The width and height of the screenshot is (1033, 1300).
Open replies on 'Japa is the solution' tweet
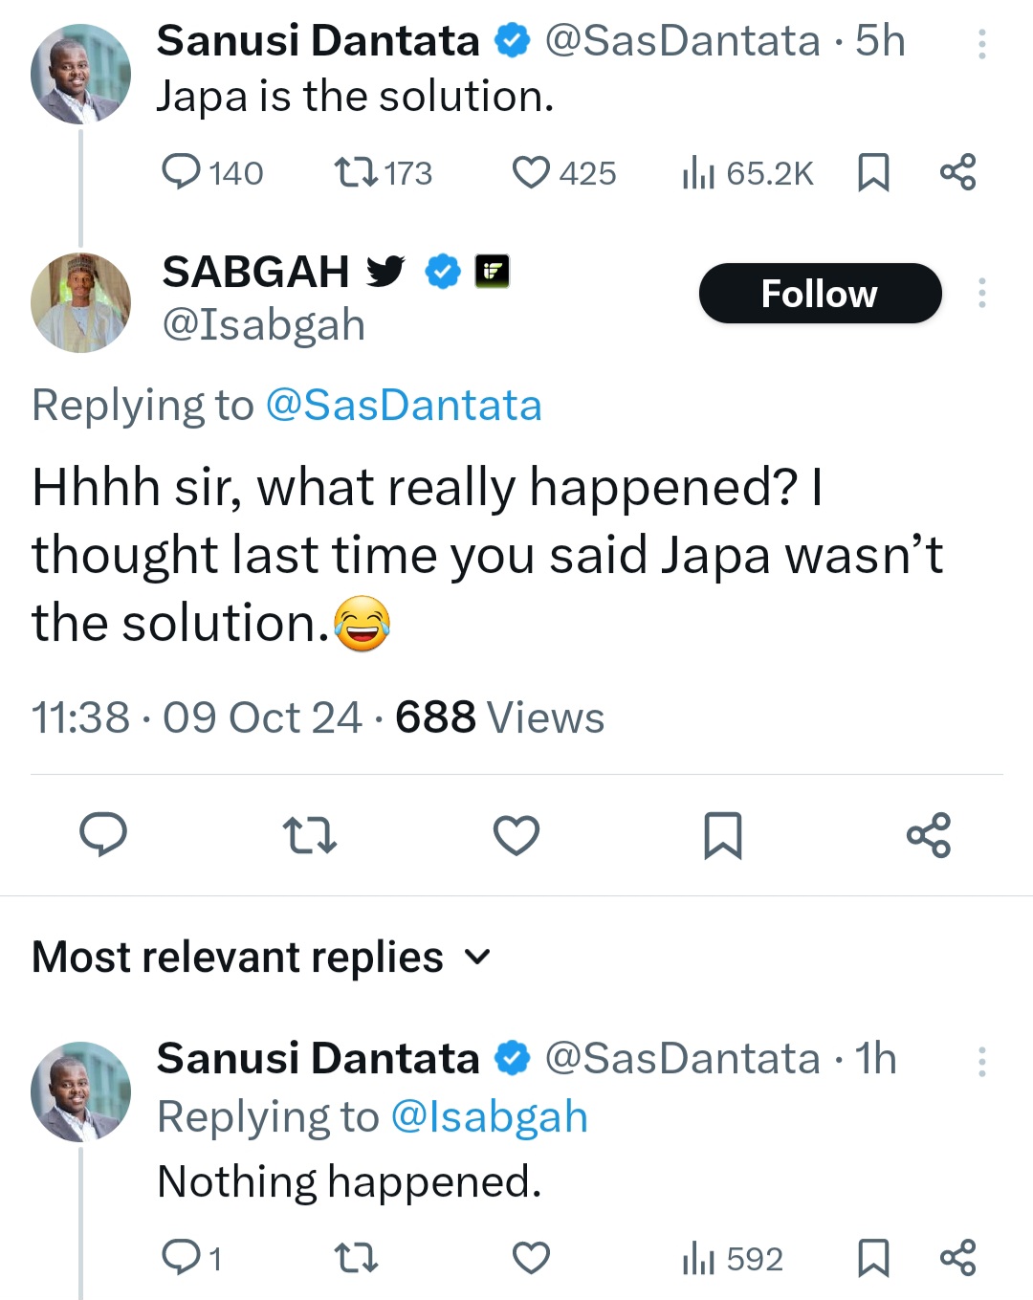(x=181, y=173)
